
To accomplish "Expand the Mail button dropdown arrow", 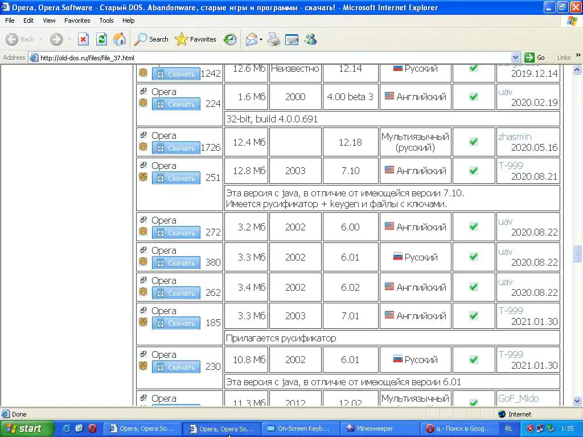I will click(261, 39).
